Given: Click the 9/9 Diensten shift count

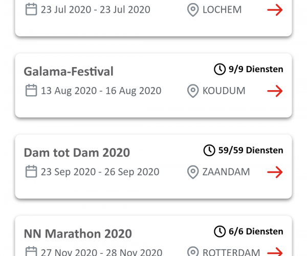Looking at the screenshot, I should [256, 69].
